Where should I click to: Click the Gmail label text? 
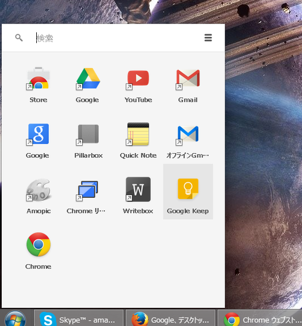tap(188, 100)
